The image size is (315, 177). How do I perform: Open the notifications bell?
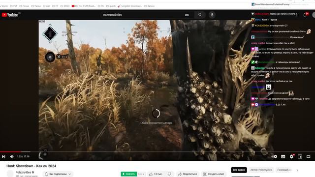click(305, 15)
